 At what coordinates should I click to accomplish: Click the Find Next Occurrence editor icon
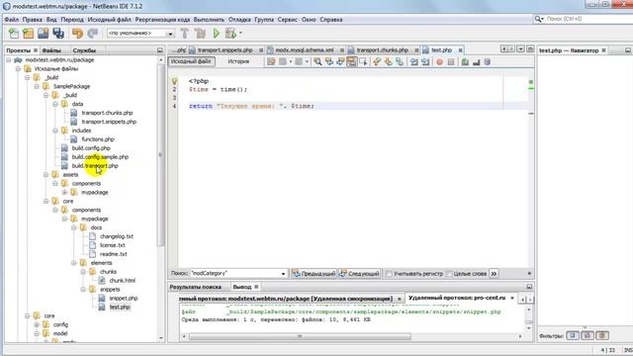click(340, 61)
